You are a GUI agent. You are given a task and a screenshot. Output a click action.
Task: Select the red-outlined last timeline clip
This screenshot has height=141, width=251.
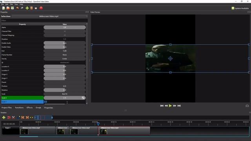coord(124,131)
